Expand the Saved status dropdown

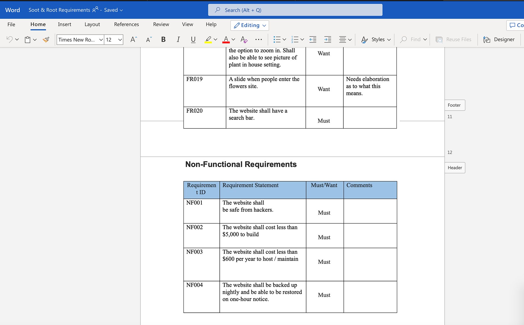121,10
